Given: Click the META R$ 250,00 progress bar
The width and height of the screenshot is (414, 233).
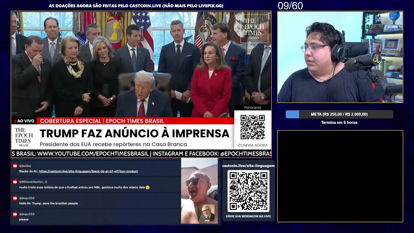Looking at the screenshot, I should pos(339,114).
